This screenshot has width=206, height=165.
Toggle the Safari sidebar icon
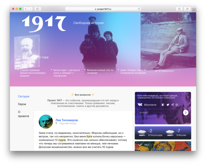(x=37, y=9)
